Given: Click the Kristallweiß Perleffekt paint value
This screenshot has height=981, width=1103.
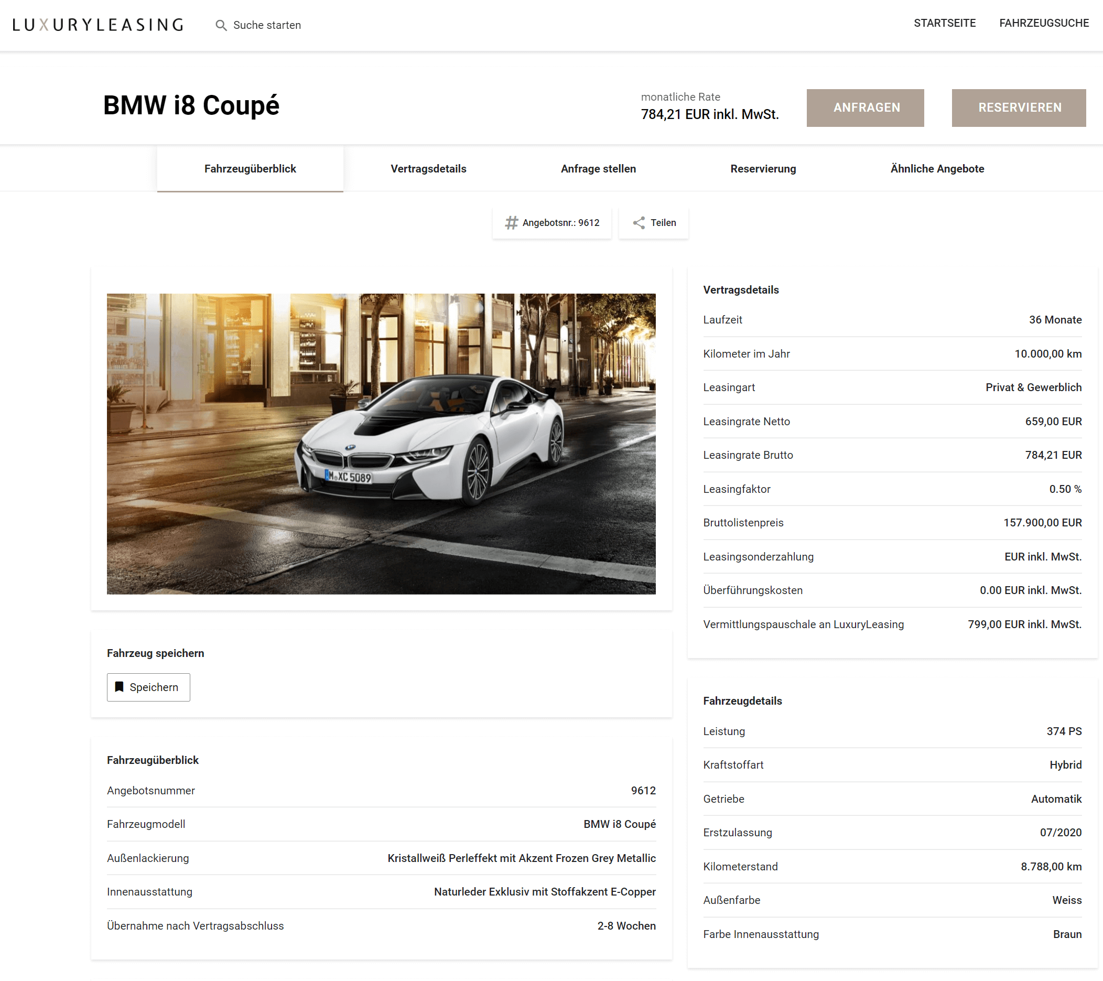Looking at the screenshot, I should click(x=522, y=858).
